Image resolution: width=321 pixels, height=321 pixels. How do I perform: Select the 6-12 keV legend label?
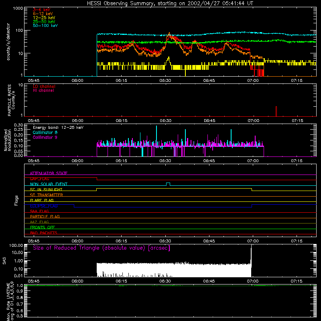click(x=43, y=14)
